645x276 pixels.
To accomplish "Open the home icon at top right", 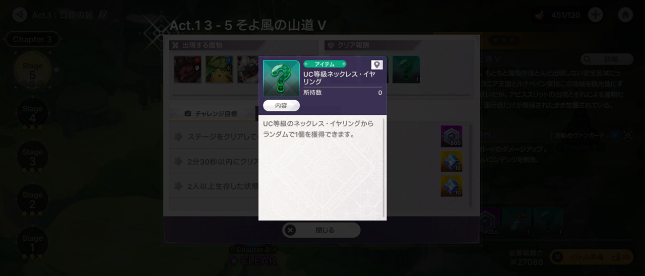I will [x=625, y=15].
